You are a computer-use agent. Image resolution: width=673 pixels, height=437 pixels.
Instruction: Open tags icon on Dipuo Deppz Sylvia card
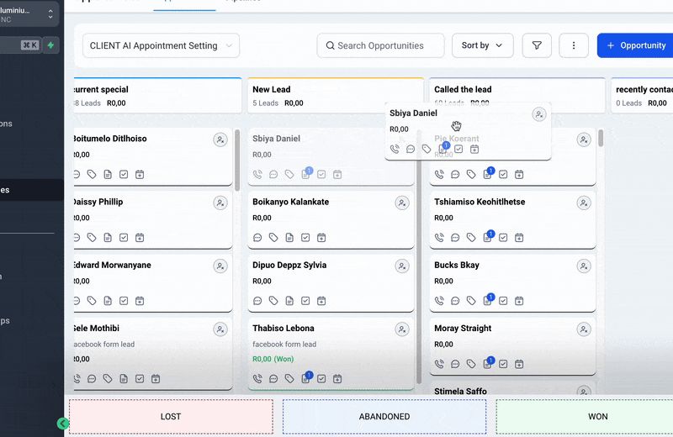(x=273, y=301)
